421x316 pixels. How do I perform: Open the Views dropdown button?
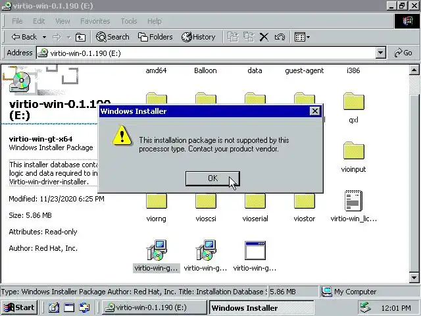pyautogui.click(x=302, y=37)
